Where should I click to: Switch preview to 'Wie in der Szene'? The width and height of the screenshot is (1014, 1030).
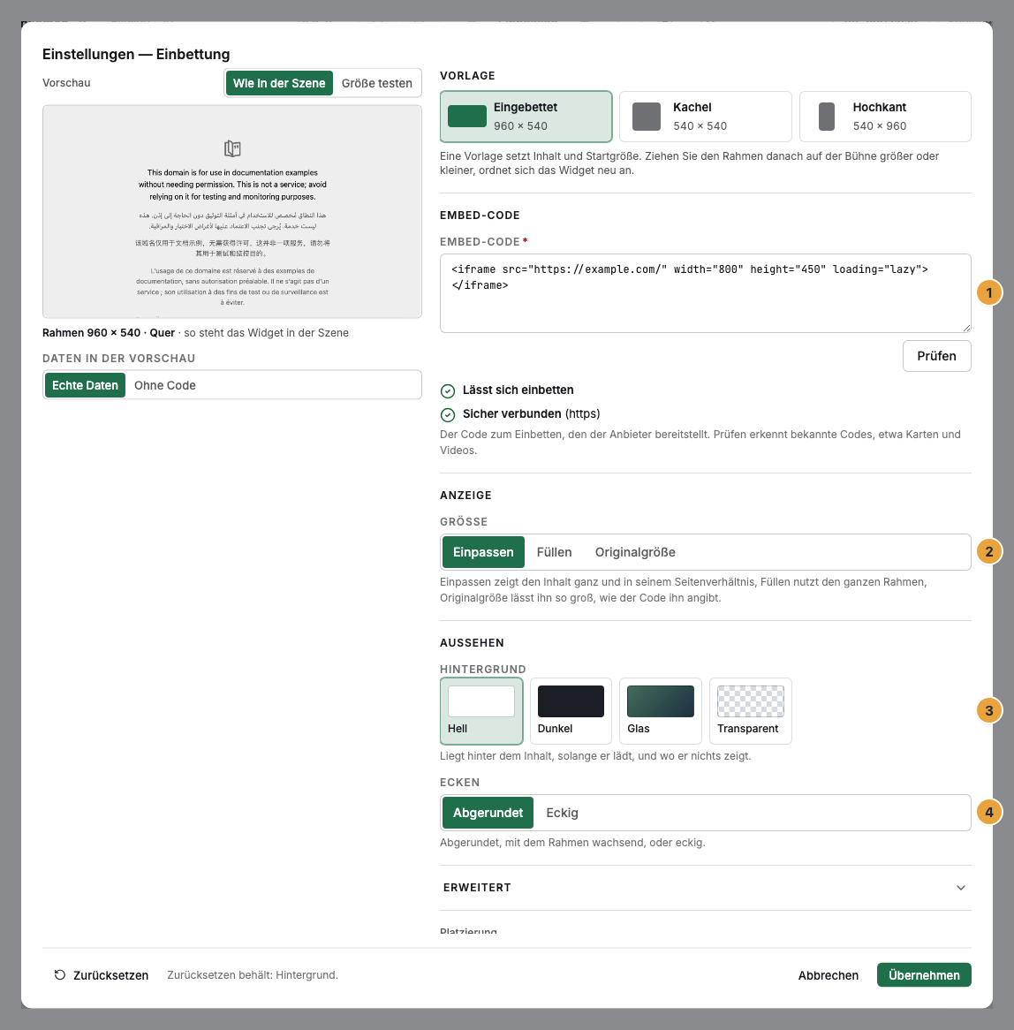click(x=279, y=83)
